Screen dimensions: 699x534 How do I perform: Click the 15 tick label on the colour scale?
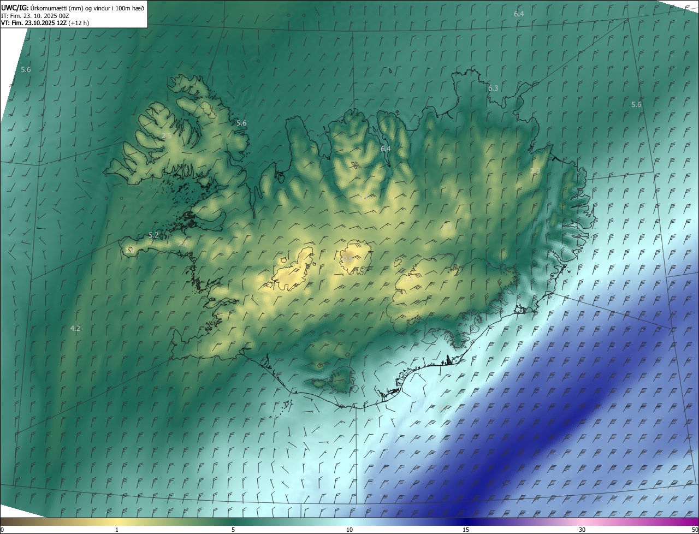tap(466, 530)
